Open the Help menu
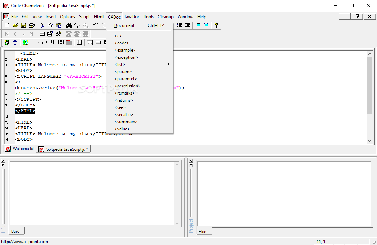This screenshot has width=377, height=245. [202, 17]
